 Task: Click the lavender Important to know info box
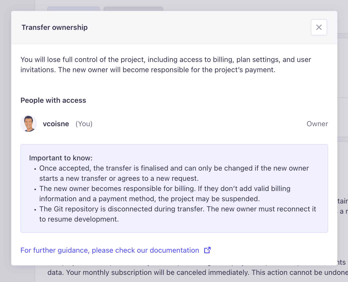tap(174, 188)
